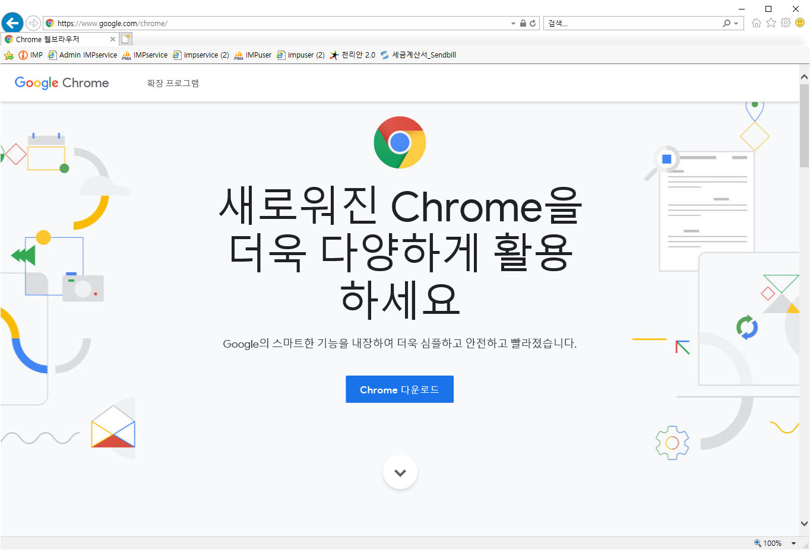The height and width of the screenshot is (550, 810).
Task: Go back with the blue Back arrow
Action: point(12,23)
